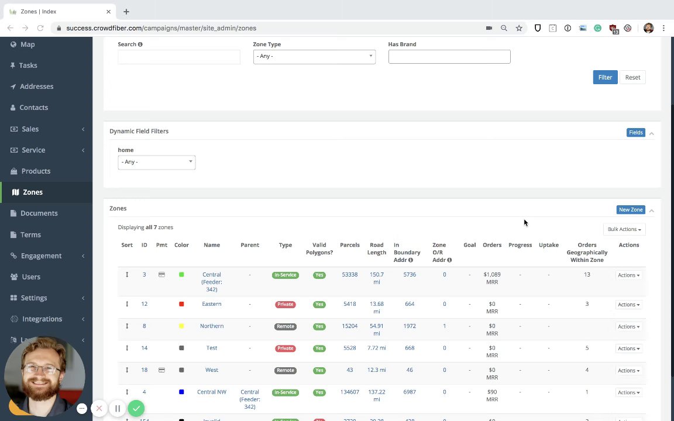674x421 pixels.
Task: Click the green color swatch for Central zone
Action: coord(181,274)
